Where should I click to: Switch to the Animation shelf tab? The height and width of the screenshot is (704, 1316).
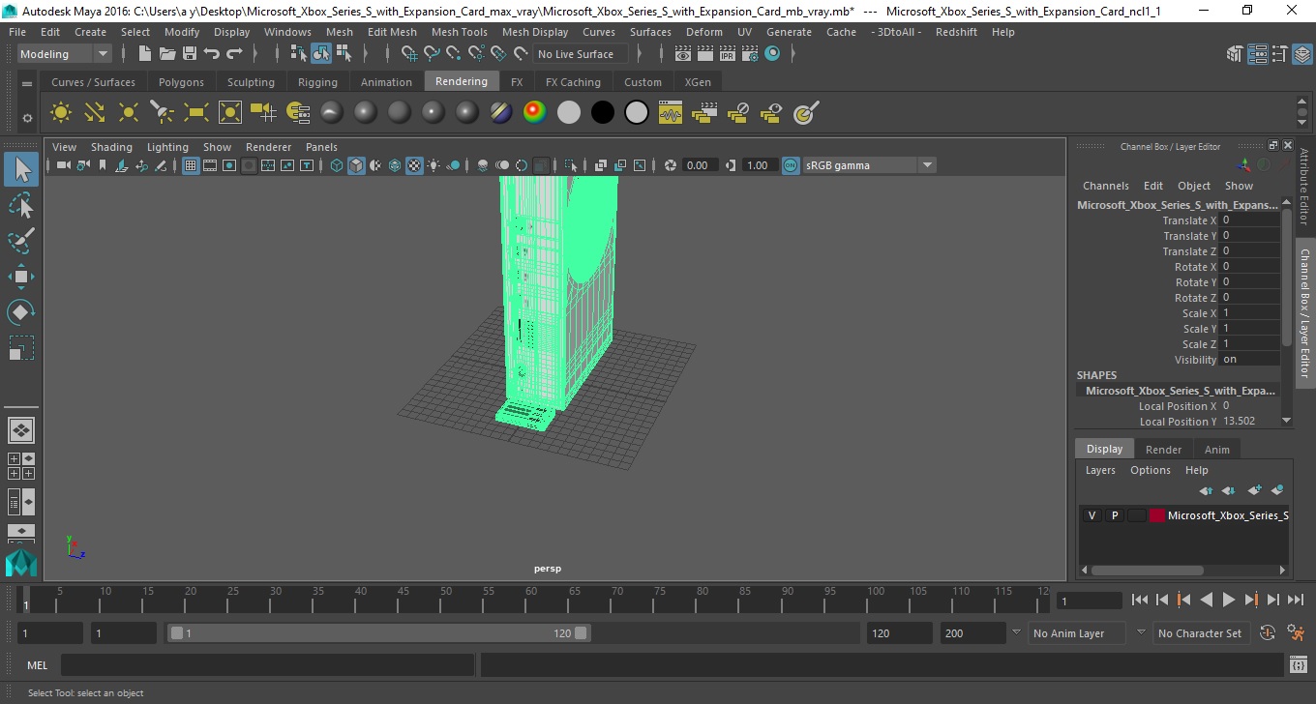[x=386, y=82]
